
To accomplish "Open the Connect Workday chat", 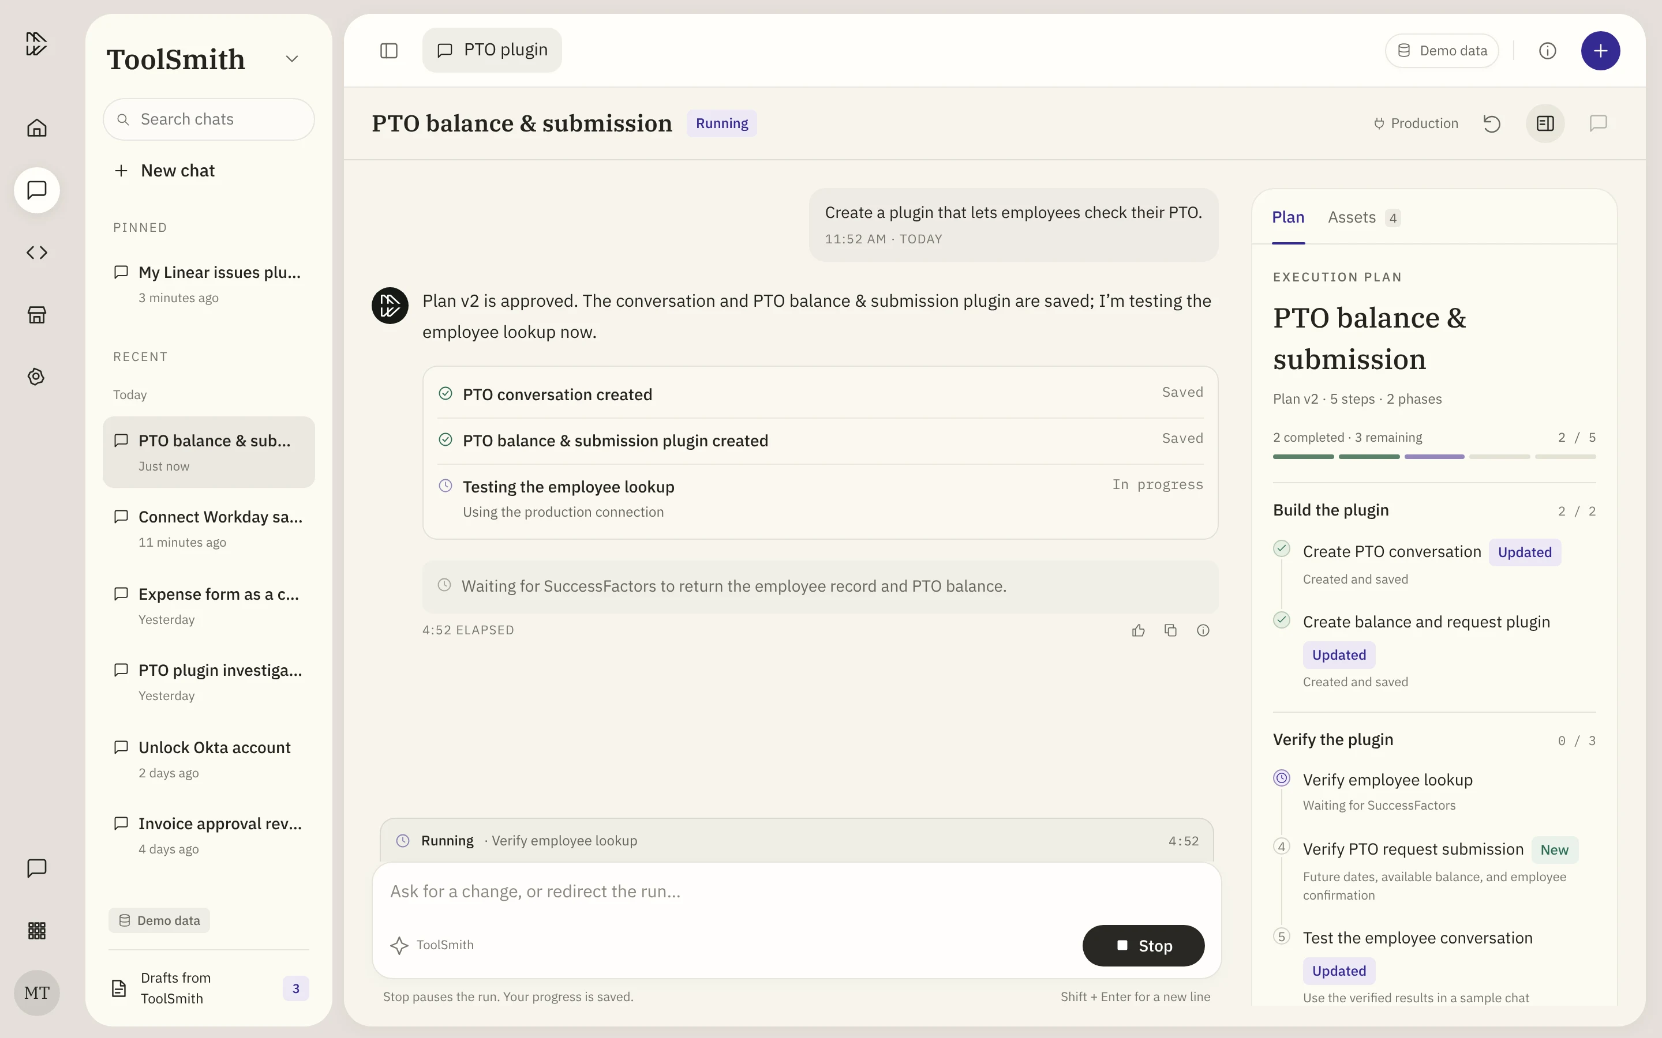I will click(x=209, y=529).
